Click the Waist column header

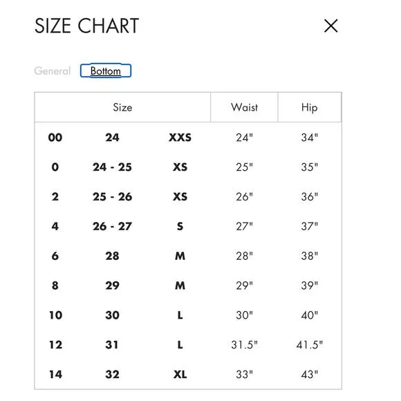[x=244, y=107]
